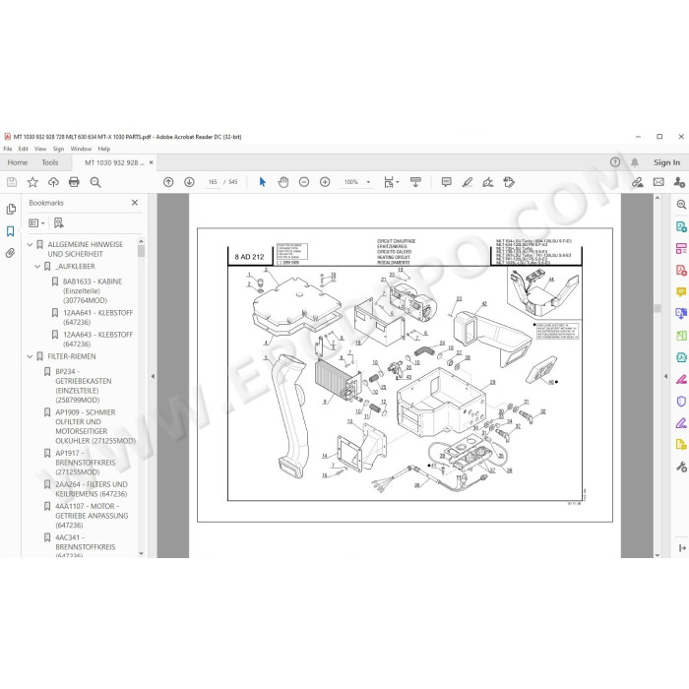Print the document
Viewport: 689px width, 689px height.
coord(74,182)
